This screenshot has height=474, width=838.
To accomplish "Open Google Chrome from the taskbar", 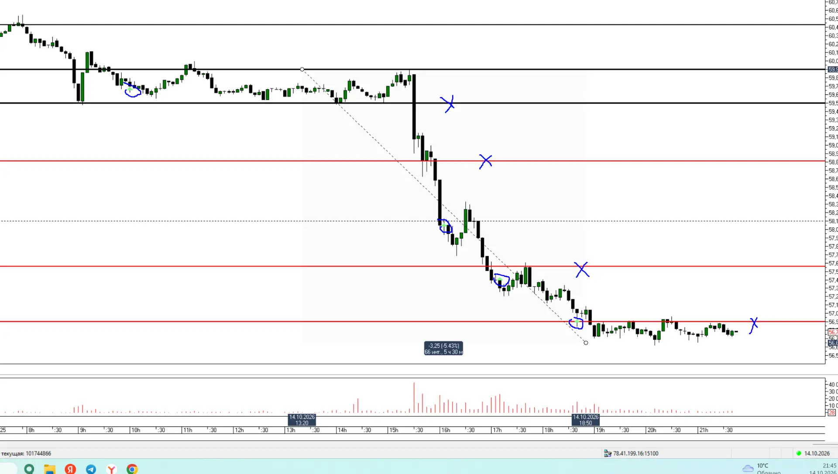I will [x=132, y=469].
